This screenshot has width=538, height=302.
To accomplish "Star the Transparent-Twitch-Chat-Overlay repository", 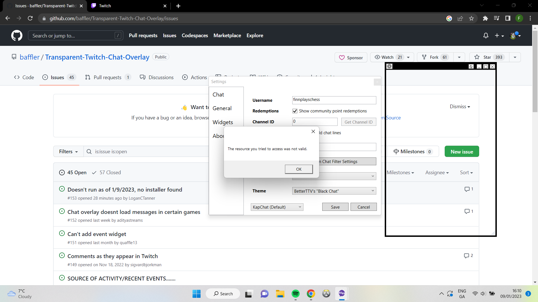I will (x=488, y=57).
